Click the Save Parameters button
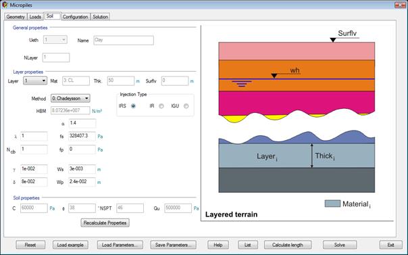Image resolution: width=408 pixels, height=255 pixels. 174,245
